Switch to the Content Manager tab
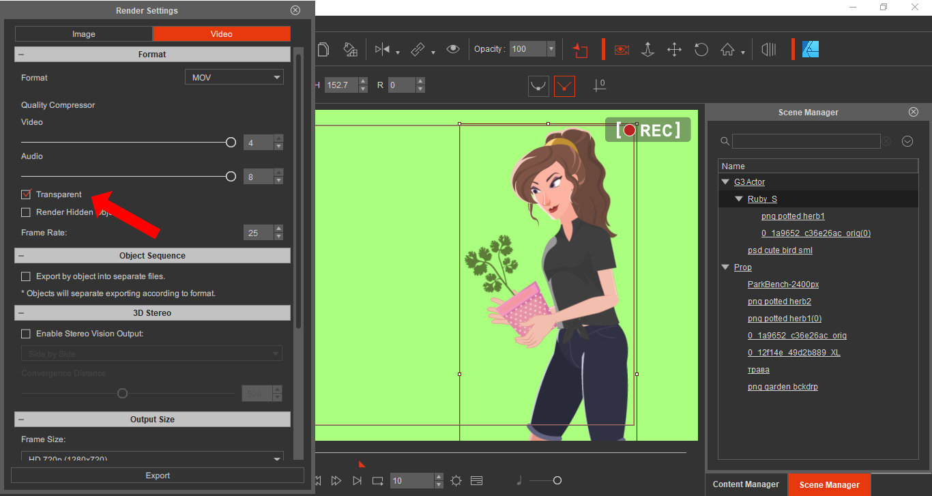The image size is (932, 496). coord(746,484)
